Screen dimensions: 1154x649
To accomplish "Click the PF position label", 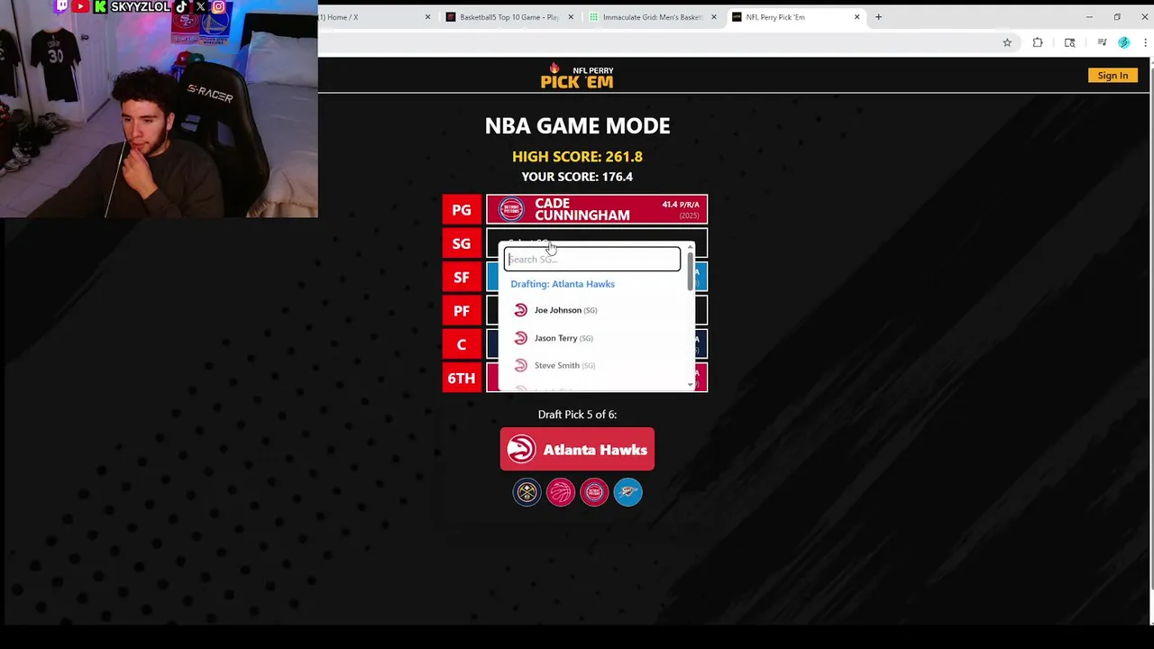I will (462, 311).
